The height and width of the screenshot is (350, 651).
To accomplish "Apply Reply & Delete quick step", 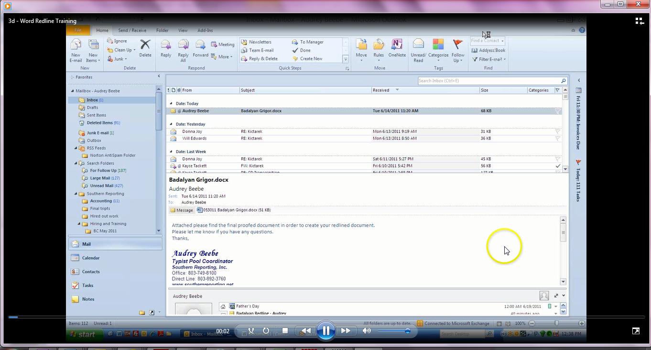I will (260, 59).
